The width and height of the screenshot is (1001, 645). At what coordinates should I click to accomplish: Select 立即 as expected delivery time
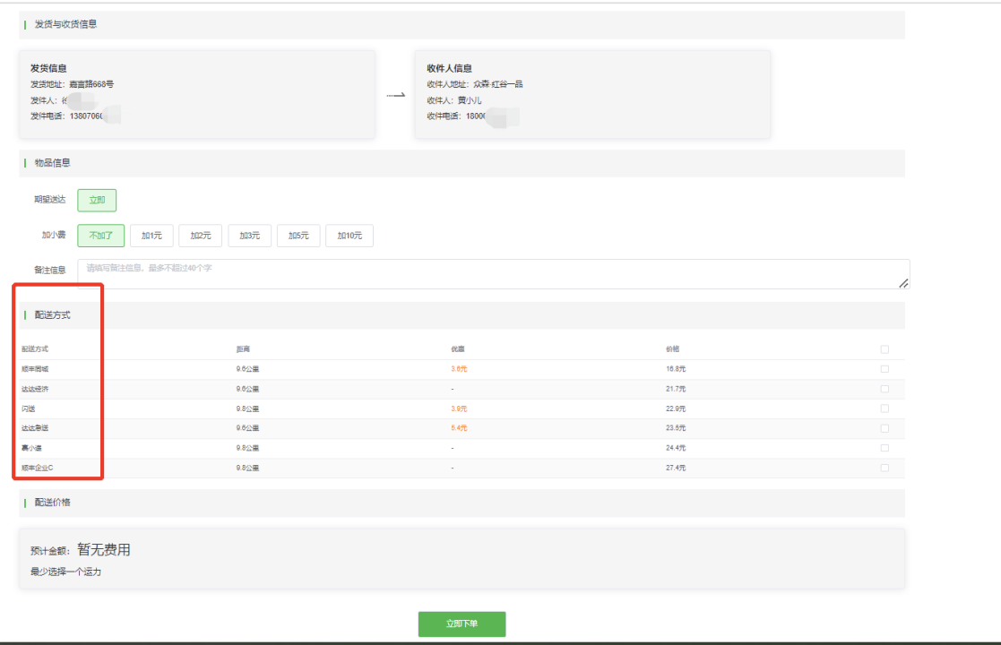pos(97,200)
